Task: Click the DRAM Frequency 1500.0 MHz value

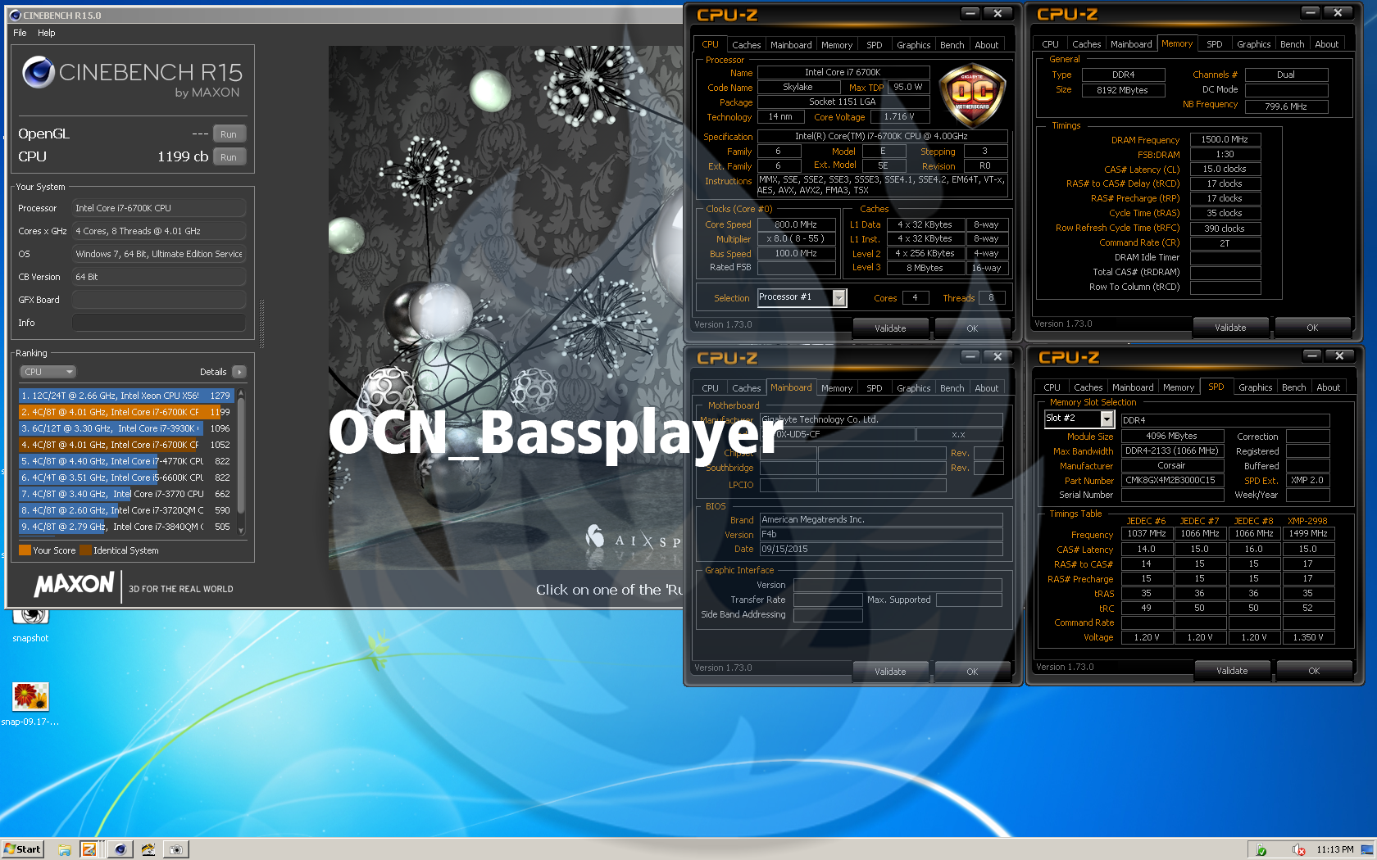Action: click(x=1225, y=139)
